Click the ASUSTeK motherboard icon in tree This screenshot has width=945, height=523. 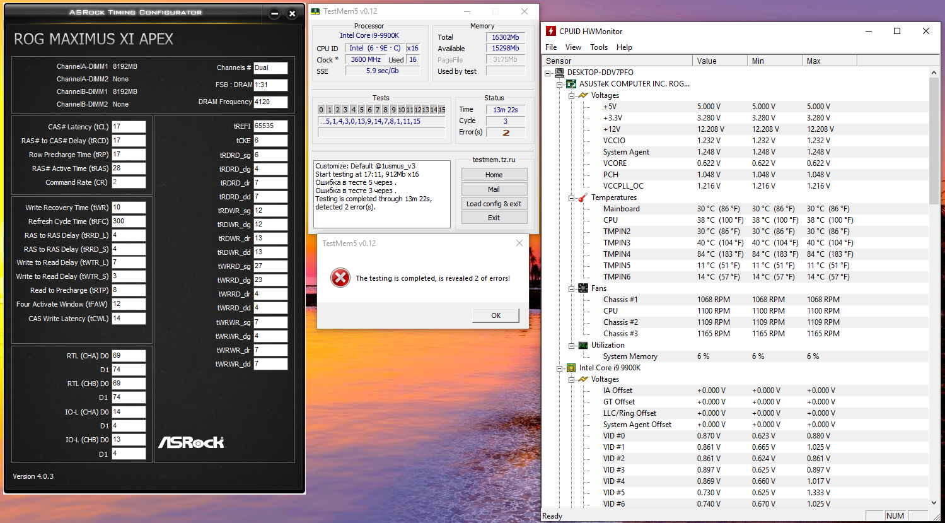tap(571, 84)
